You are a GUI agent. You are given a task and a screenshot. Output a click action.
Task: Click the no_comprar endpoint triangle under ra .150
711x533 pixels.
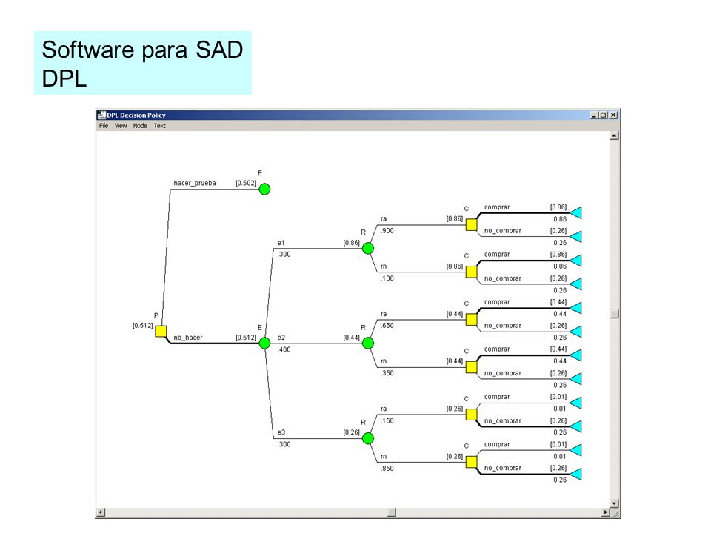[x=576, y=426]
